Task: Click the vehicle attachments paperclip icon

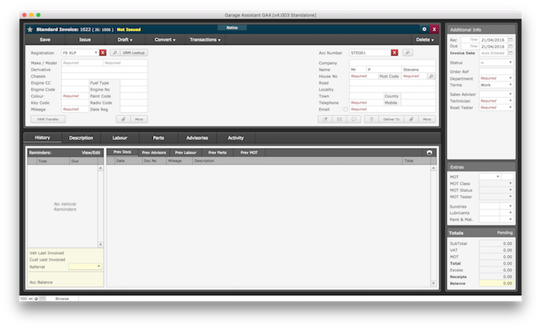Action: (122, 119)
